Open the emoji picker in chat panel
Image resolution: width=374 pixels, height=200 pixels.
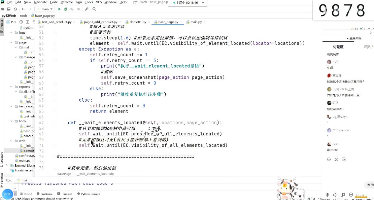point(329,159)
